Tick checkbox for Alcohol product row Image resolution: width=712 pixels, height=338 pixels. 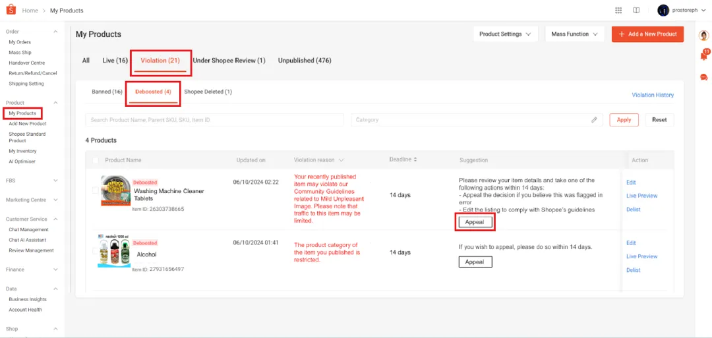point(96,251)
